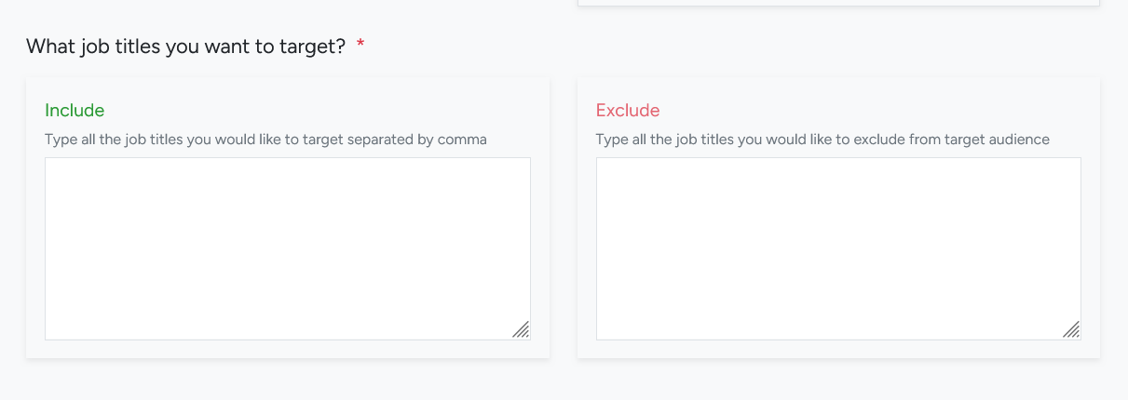The image size is (1128, 400).
Task: Click the partially visible card above Exclude
Action: (x=838, y=3)
